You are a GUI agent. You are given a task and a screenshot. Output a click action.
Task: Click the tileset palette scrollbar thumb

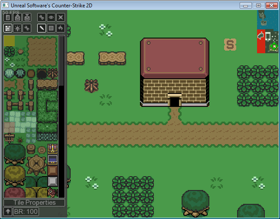[x=62, y=61]
